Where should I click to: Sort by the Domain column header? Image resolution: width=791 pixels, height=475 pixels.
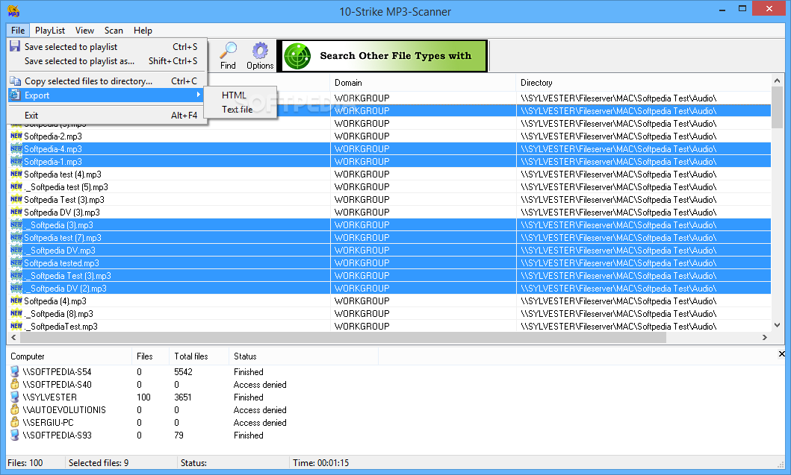tap(424, 83)
